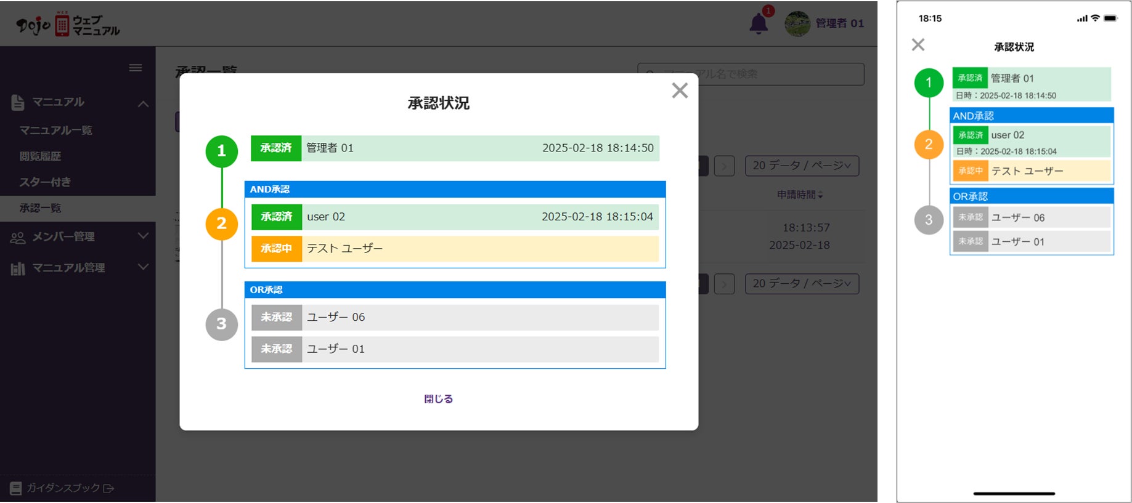Tap ユーザー 01 row on mobile screen
The image size is (1132, 503).
point(1032,241)
